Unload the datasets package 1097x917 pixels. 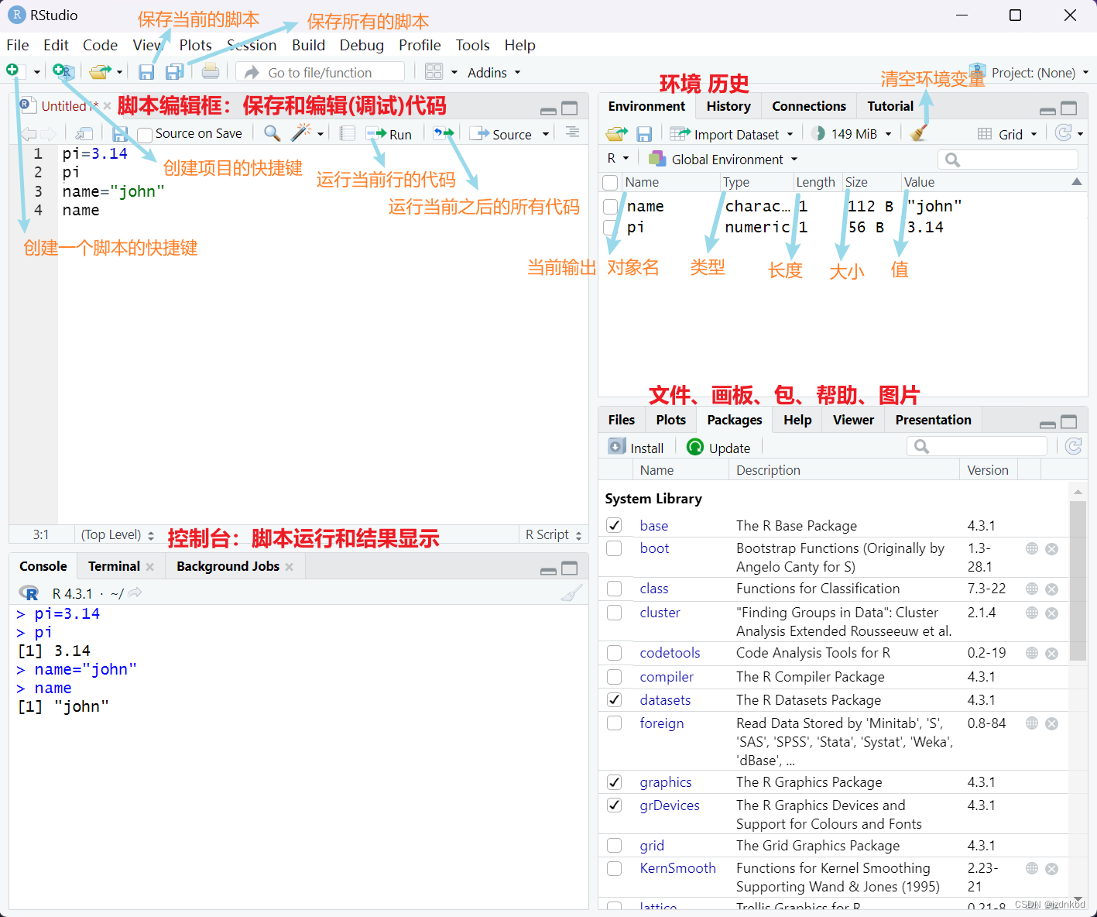(615, 700)
